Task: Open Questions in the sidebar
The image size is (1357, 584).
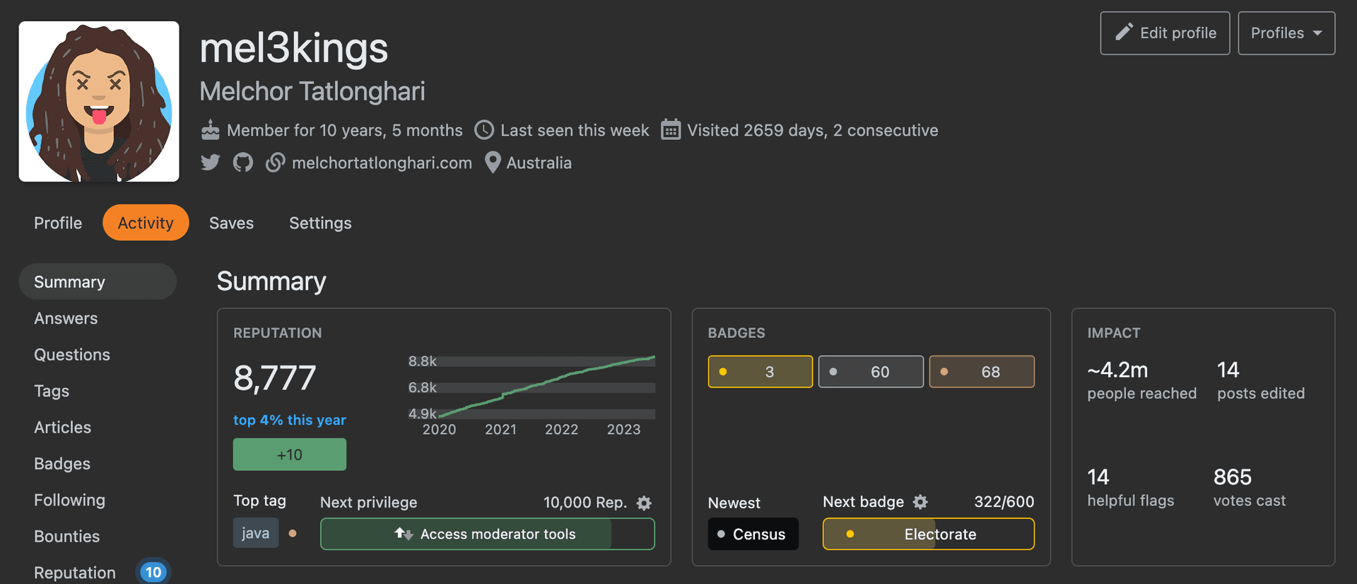Action: click(72, 354)
